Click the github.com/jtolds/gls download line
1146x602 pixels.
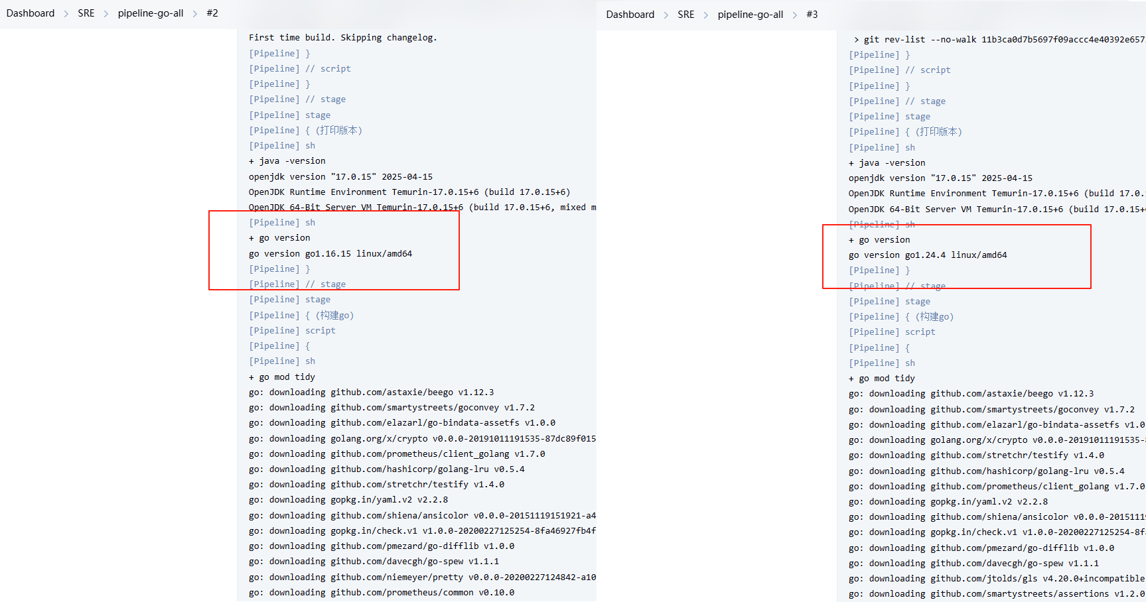coord(995,579)
